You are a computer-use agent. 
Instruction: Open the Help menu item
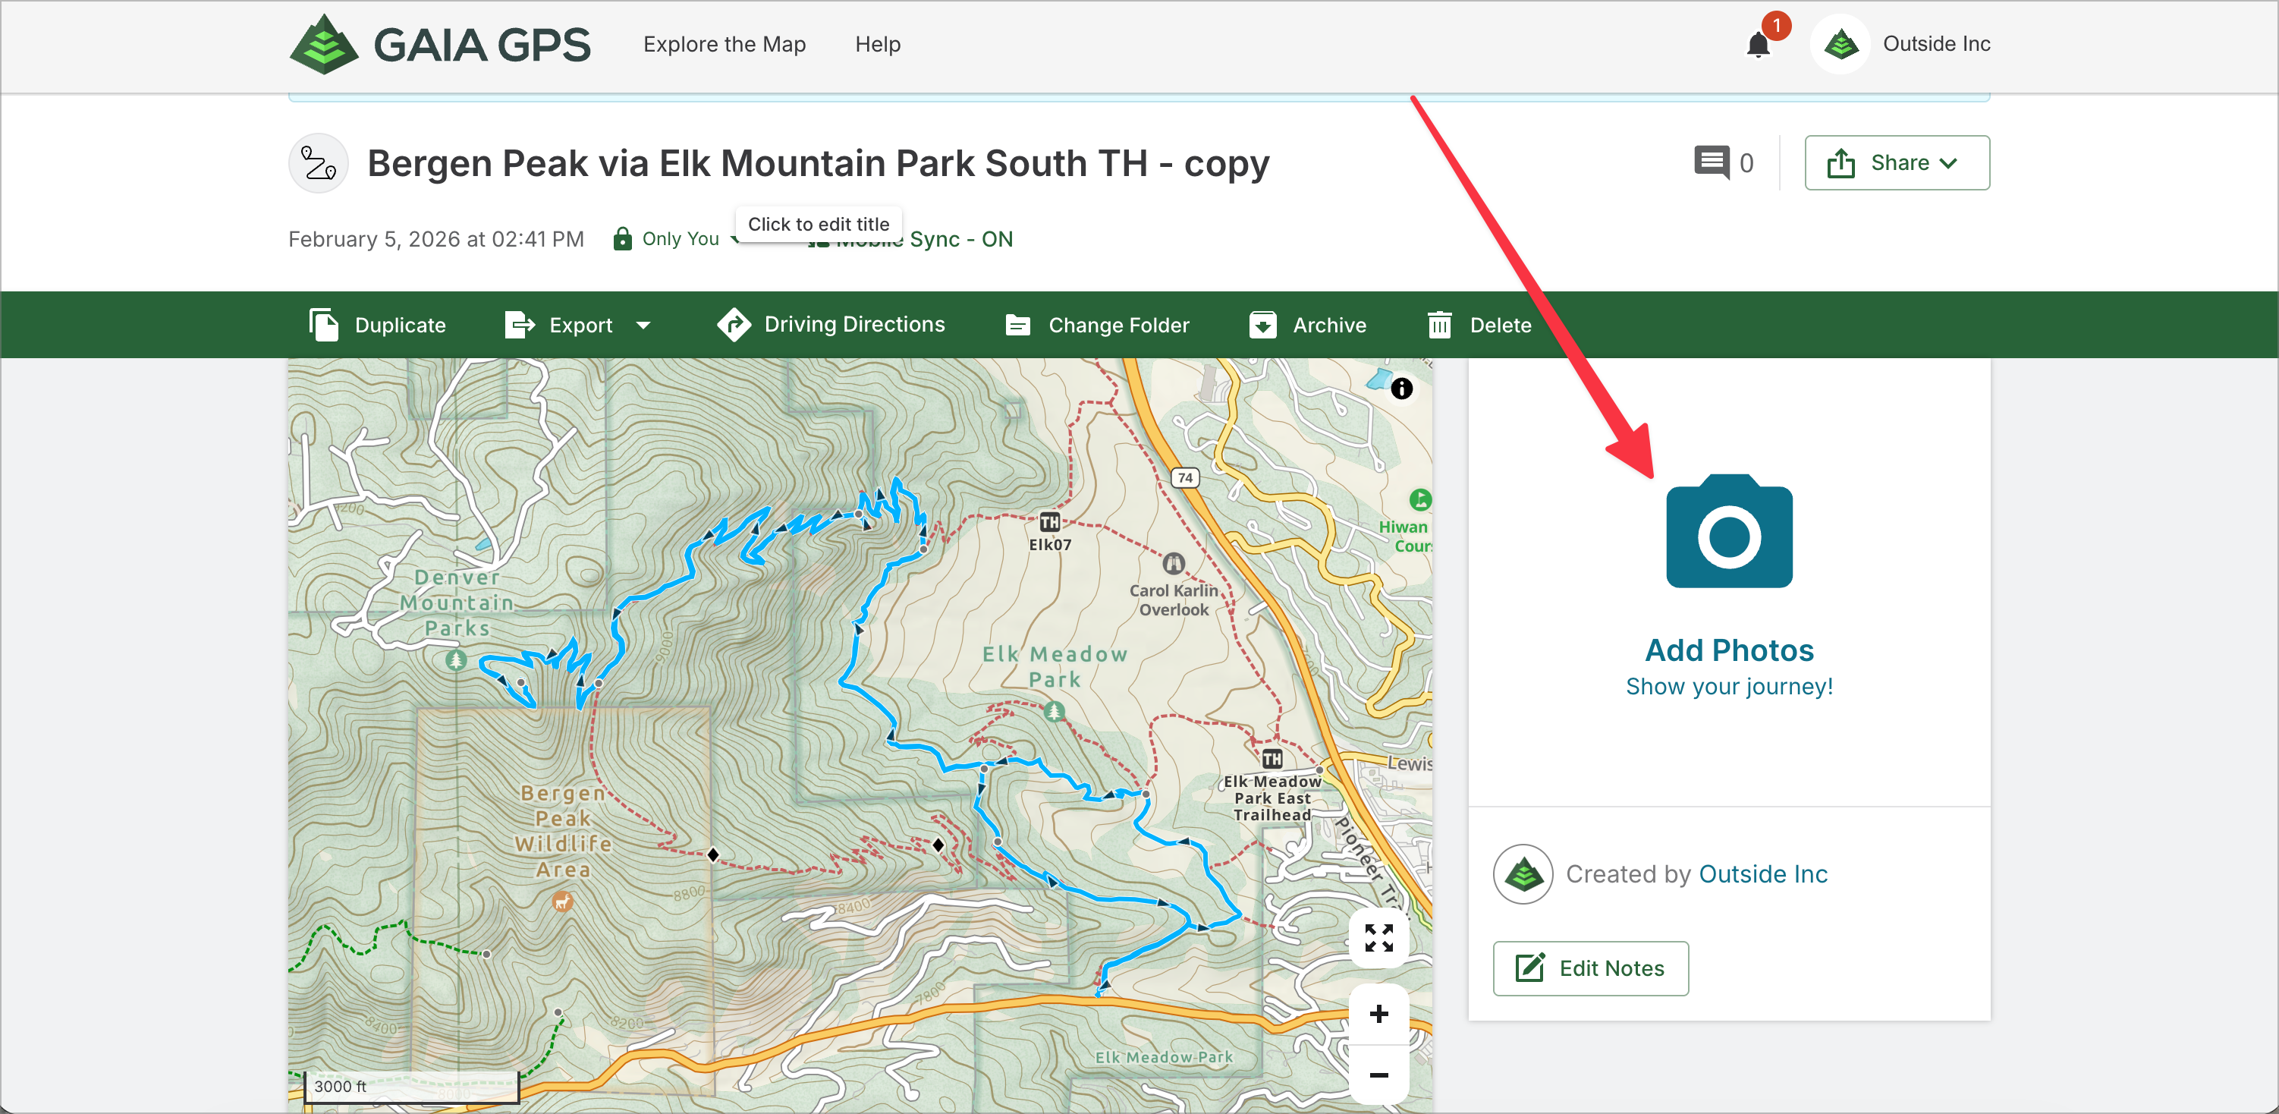click(877, 44)
